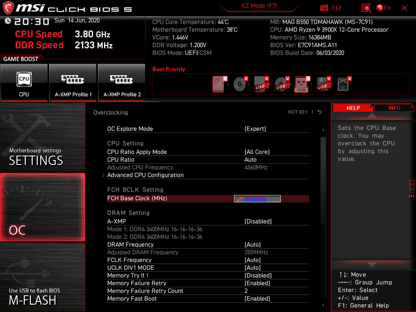The image size is (416, 312).
Task: Change language with the En globe icon
Action: pyautogui.click(x=383, y=8)
